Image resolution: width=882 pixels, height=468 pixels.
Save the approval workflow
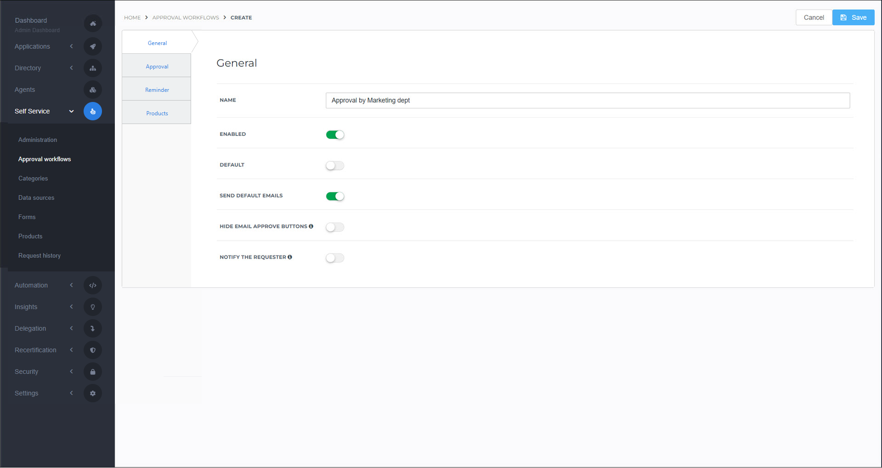click(x=853, y=17)
